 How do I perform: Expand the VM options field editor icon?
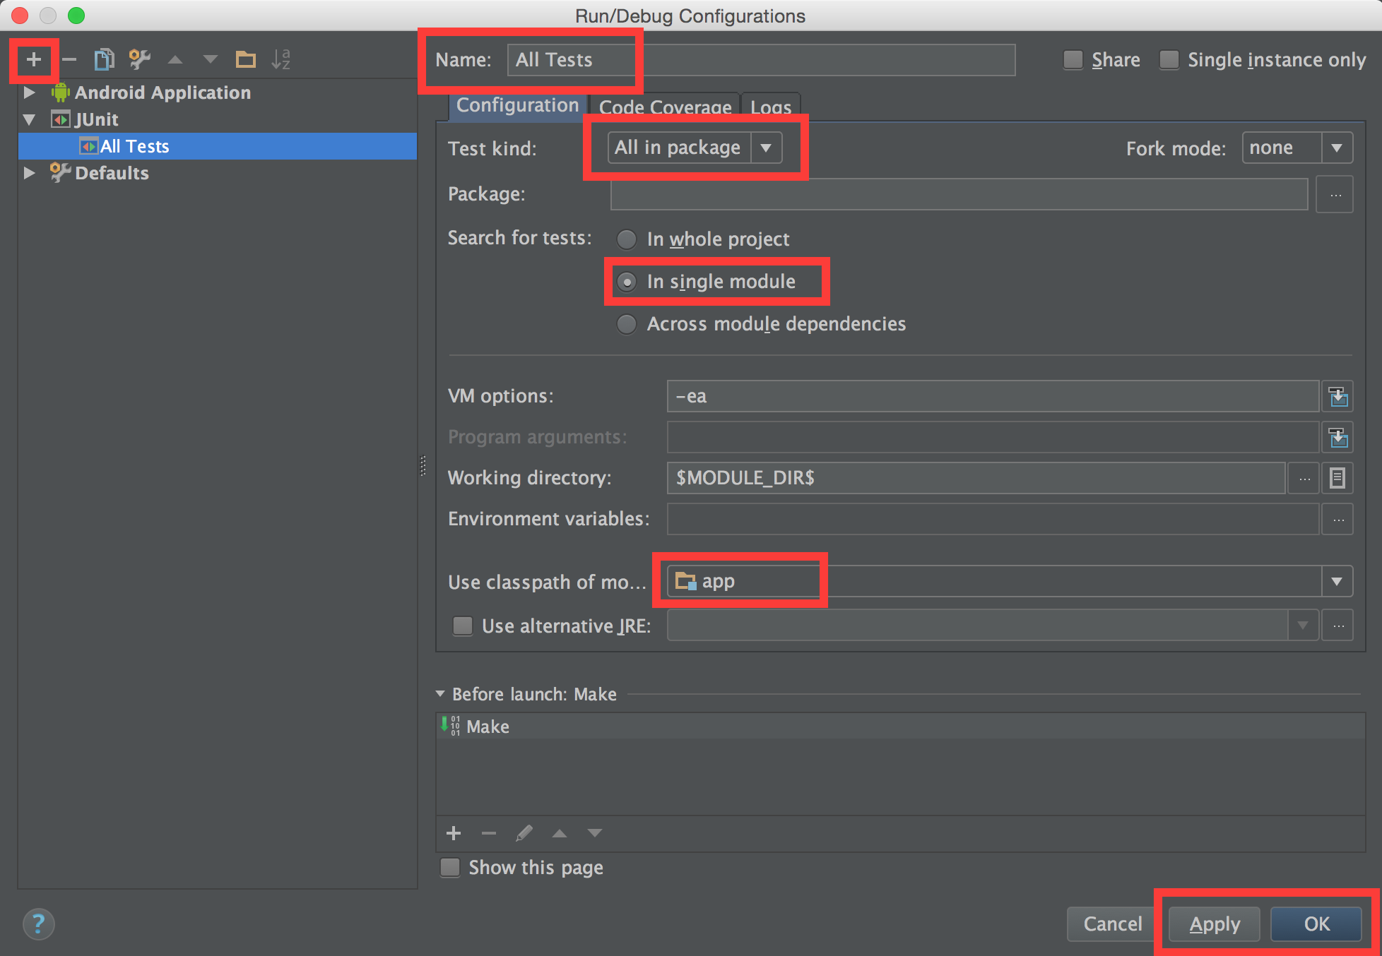(1337, 396)
